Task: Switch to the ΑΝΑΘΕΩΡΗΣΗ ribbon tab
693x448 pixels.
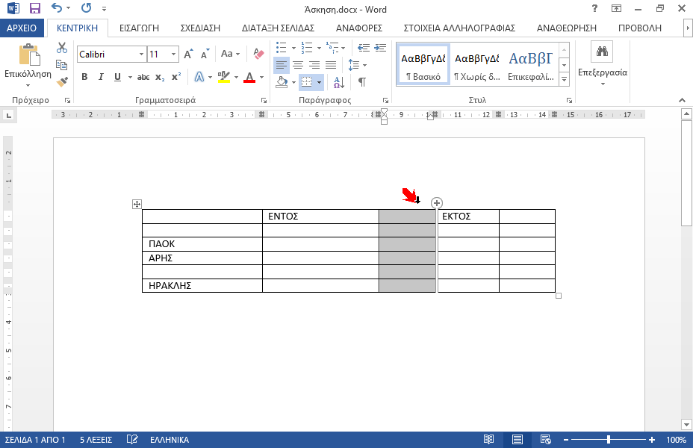Action: pyautogui.click(x=567, y=28)
